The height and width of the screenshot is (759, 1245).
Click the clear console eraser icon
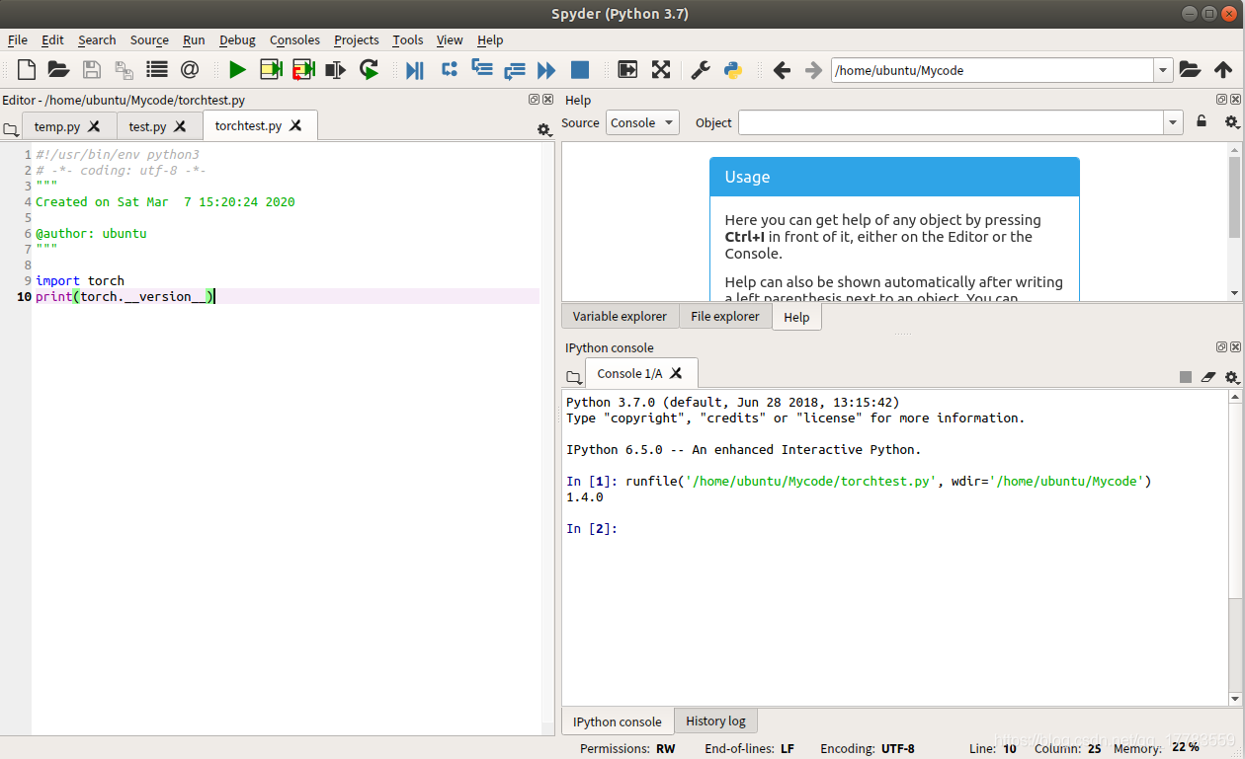(x=1208, y=377)
